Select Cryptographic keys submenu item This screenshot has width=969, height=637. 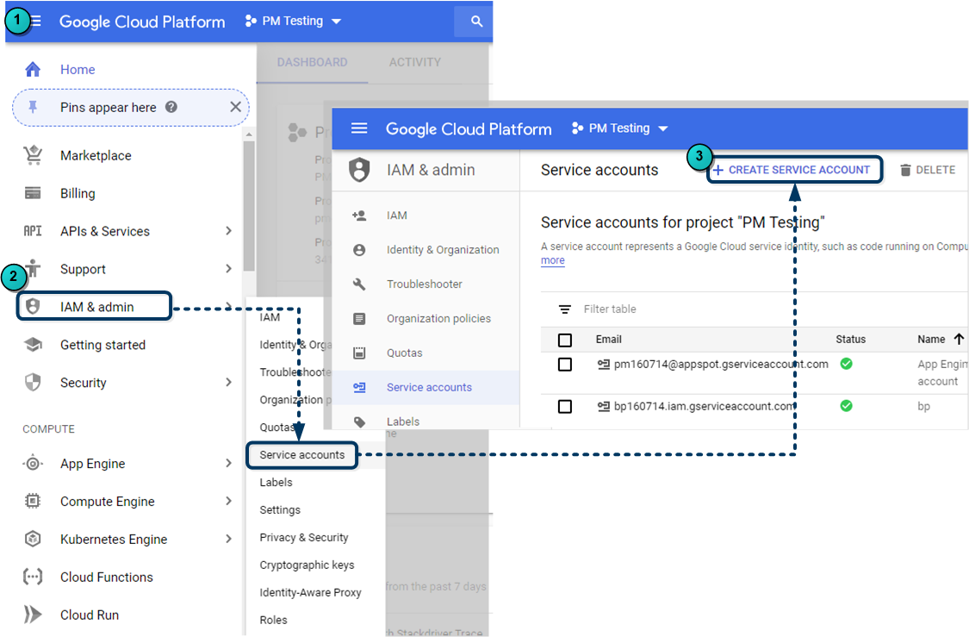coord(307,565)
